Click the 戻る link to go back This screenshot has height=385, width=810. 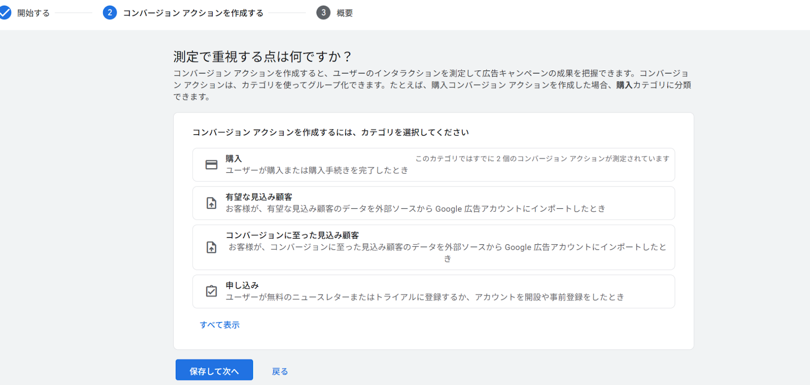pyautogui.click(x=280, y=371)
